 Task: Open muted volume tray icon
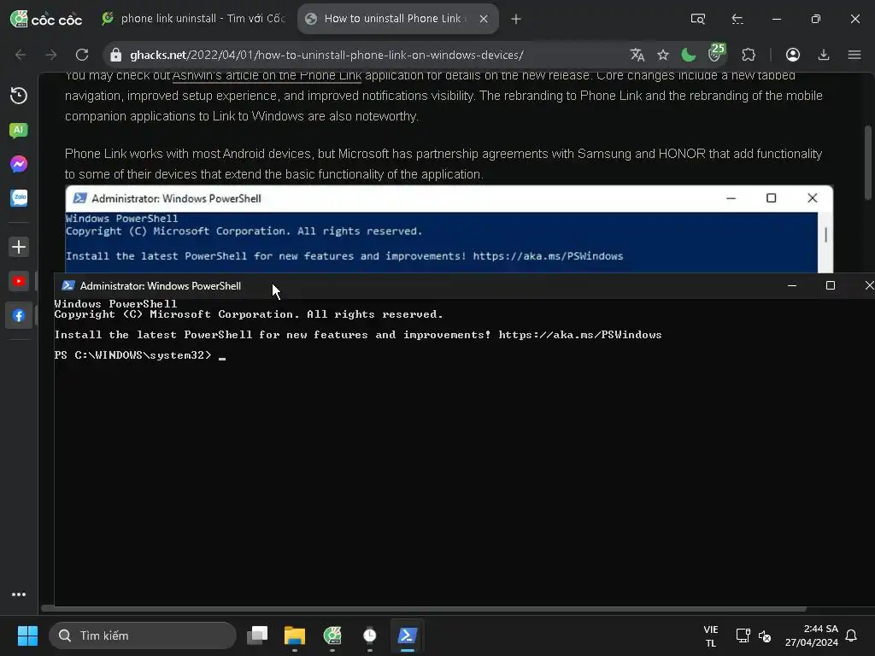(x=765, y=635)
